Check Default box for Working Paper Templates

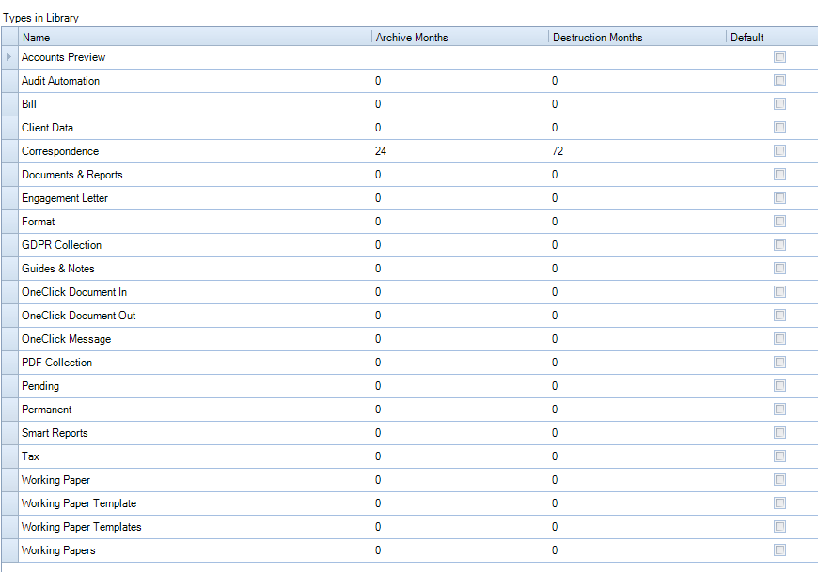(779, 526)
